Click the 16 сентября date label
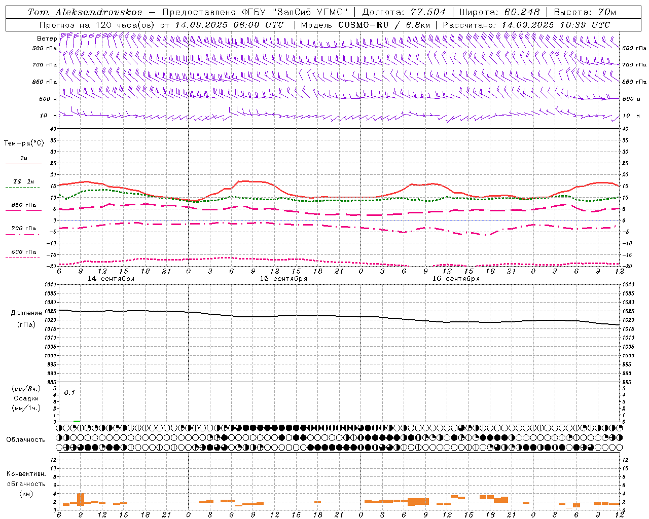The image size is (649, 519). tap(456, 279)
